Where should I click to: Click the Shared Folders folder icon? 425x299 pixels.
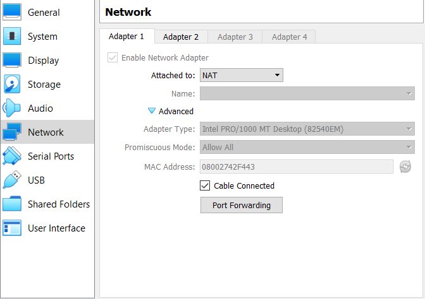click(11, 204)
